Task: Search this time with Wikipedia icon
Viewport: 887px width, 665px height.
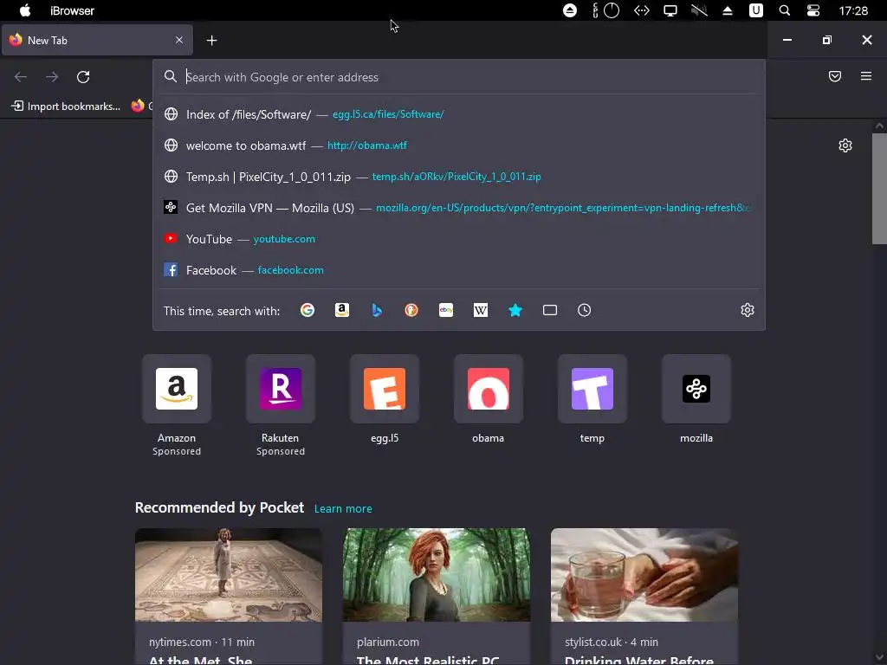Action: tap(480, 311)
